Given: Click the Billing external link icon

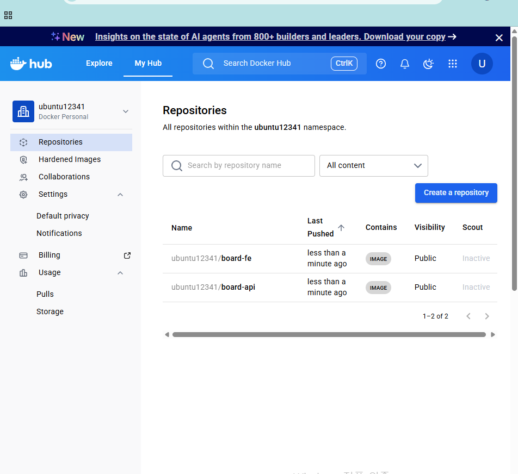Looking at the screenshot, I should [x=127, y=255].
